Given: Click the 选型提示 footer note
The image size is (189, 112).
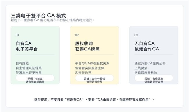Looking at the screenshot, I should pyautogui.click(x=94, y=99).
